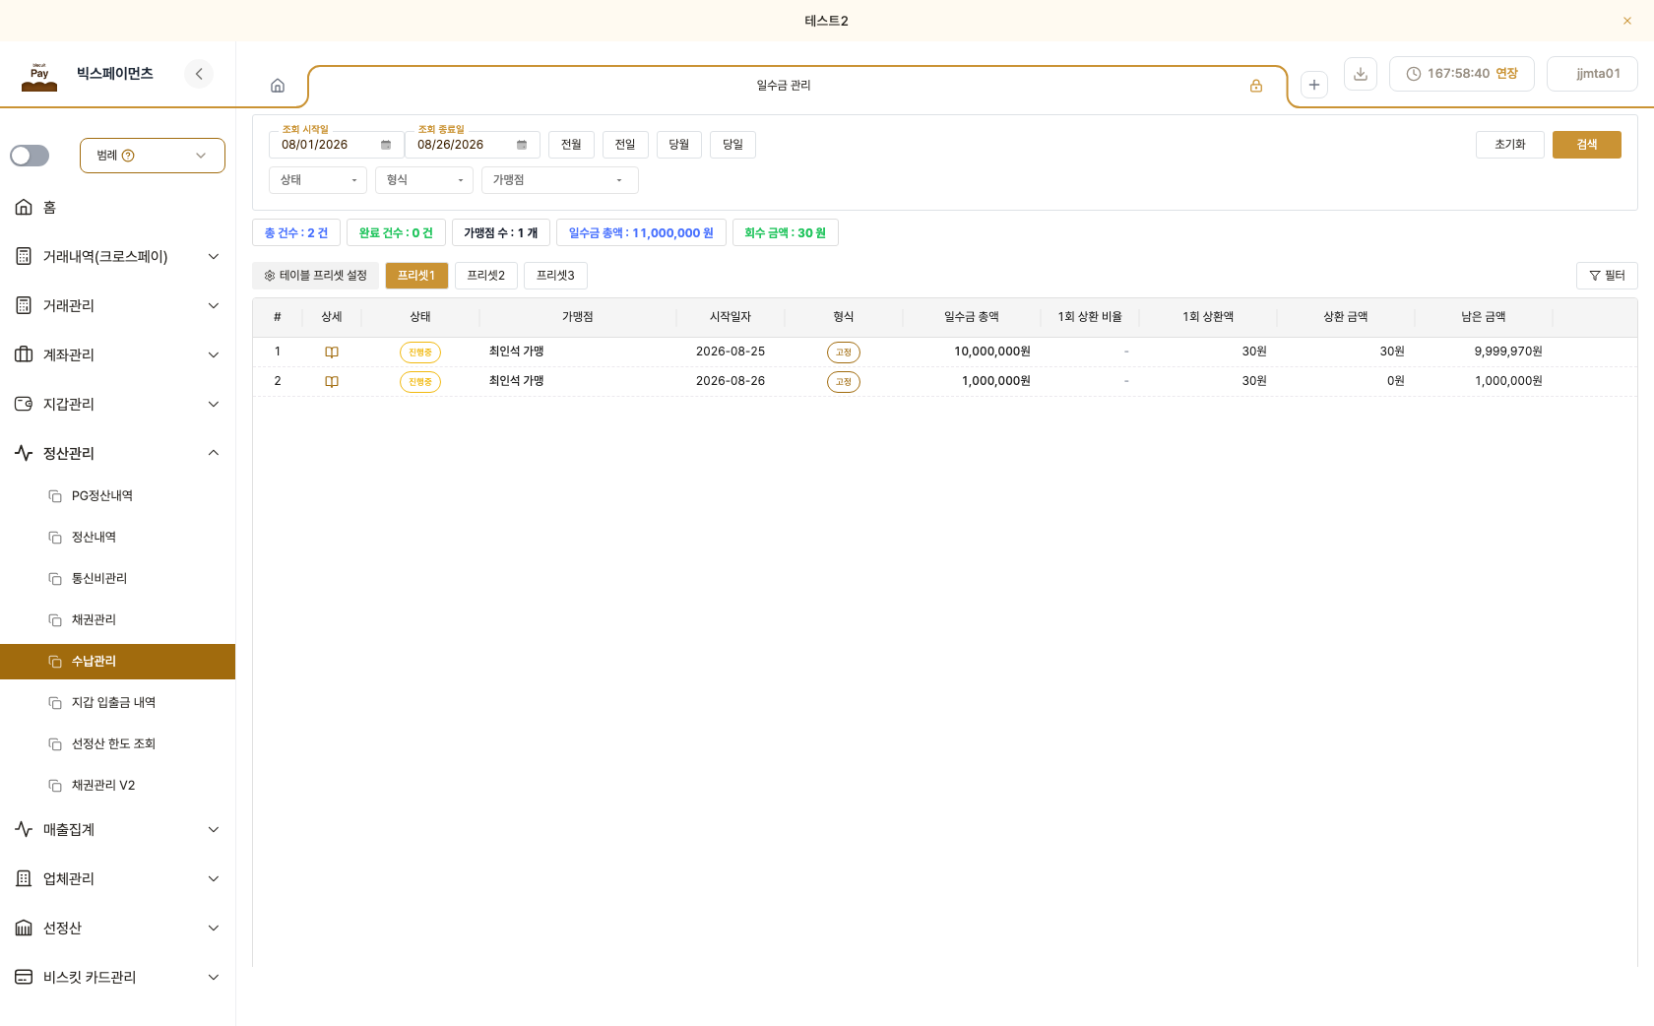Open the detail book icon for row 2

(x=332, y=382)
